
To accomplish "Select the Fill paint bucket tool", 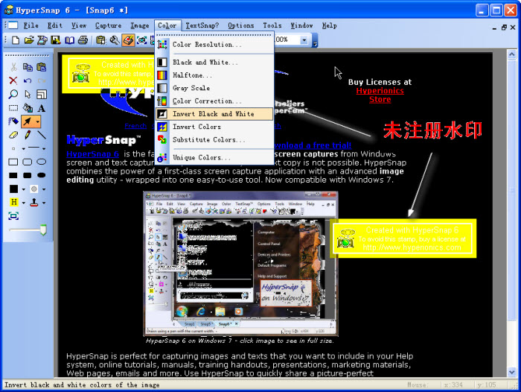I will (28, 108).
